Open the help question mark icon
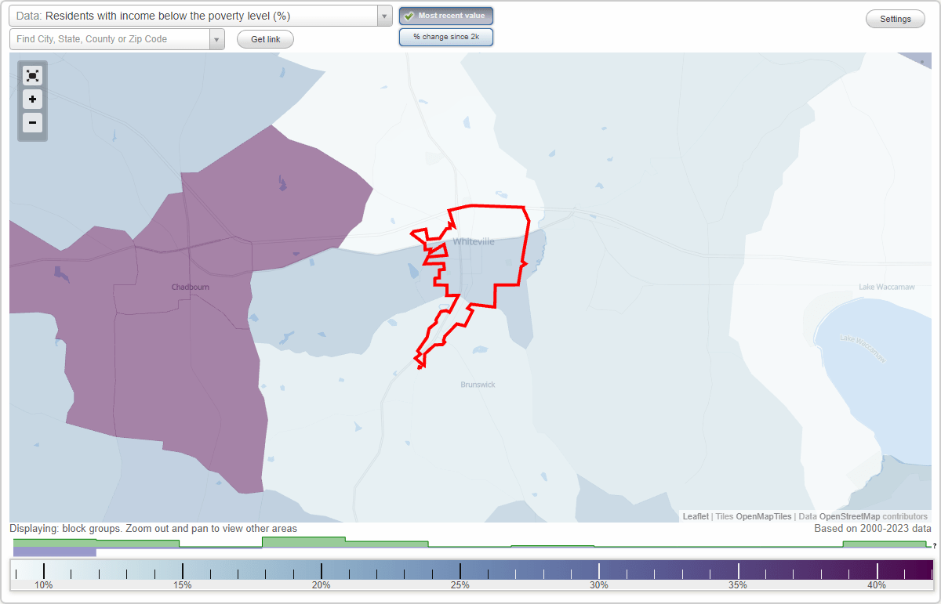 (933, 546)
